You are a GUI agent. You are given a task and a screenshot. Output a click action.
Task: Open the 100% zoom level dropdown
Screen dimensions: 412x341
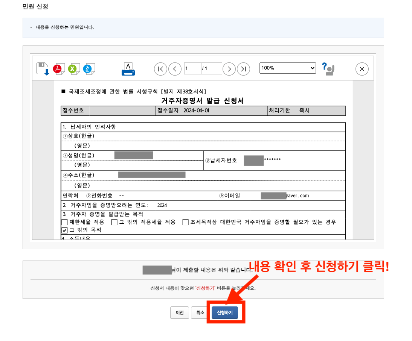pos(287,68)
